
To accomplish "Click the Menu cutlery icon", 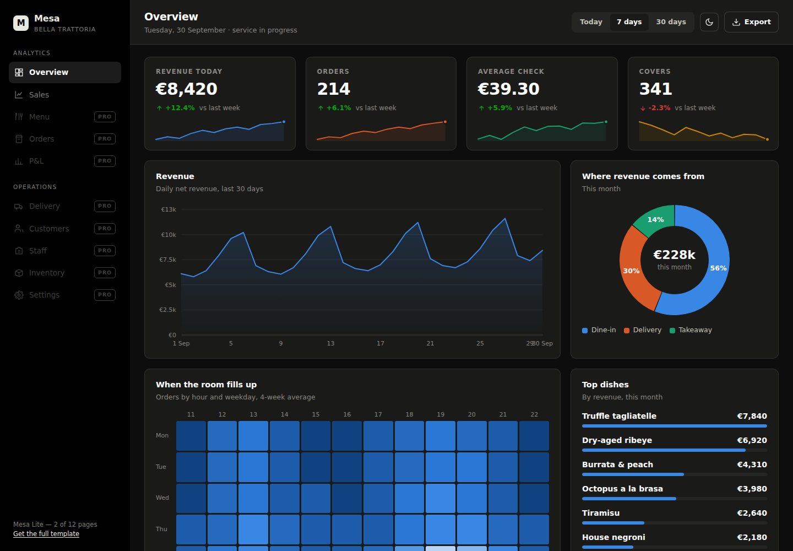I will (19, 117).
